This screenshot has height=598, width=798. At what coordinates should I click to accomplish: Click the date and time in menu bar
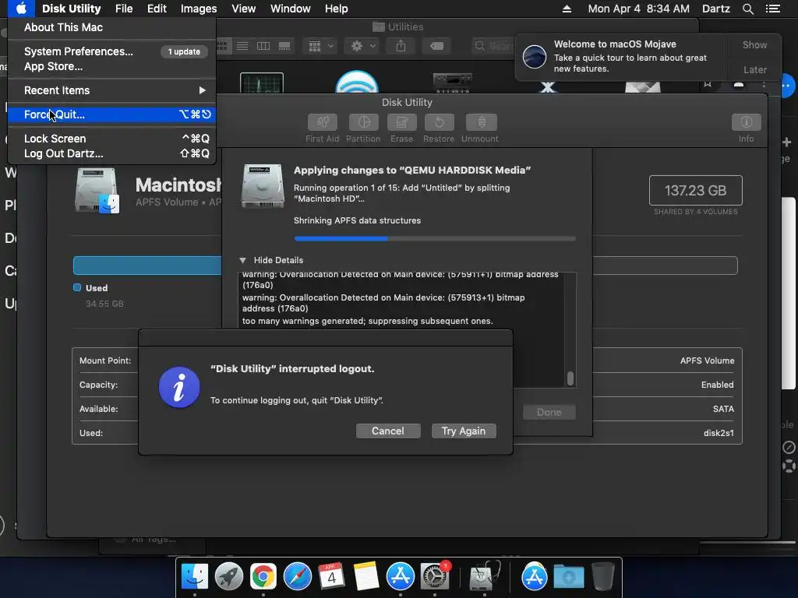(639, 9)
